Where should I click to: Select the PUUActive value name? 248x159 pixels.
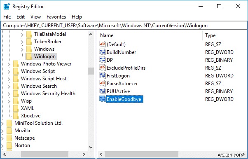click(118, 91)
